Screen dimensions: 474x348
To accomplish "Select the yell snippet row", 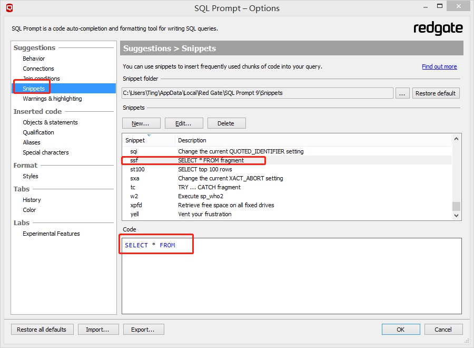I will point(135,214).
